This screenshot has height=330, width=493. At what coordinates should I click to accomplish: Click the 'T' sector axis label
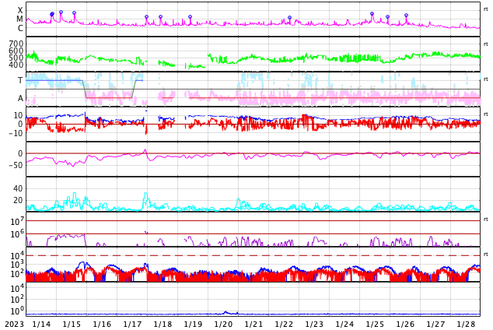pyautogui.click(x=20, y=80)
